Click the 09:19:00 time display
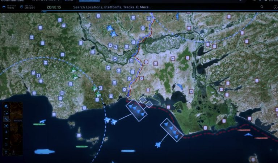 coord(29,7)
